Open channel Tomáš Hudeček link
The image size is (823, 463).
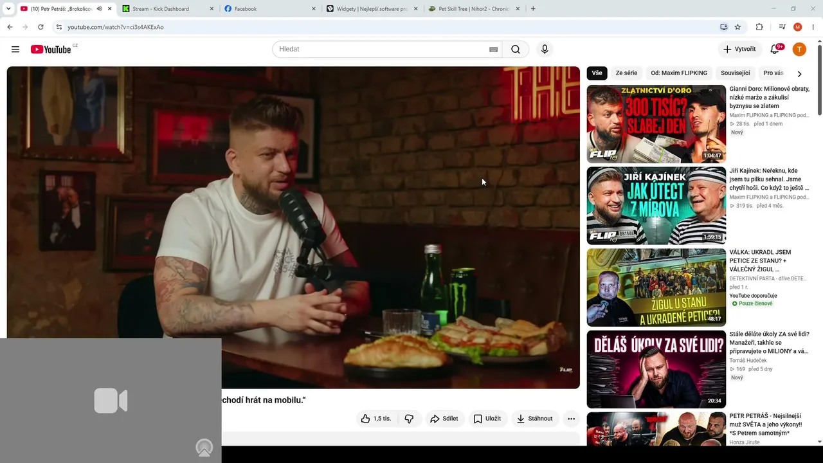[x=748, y=361]
